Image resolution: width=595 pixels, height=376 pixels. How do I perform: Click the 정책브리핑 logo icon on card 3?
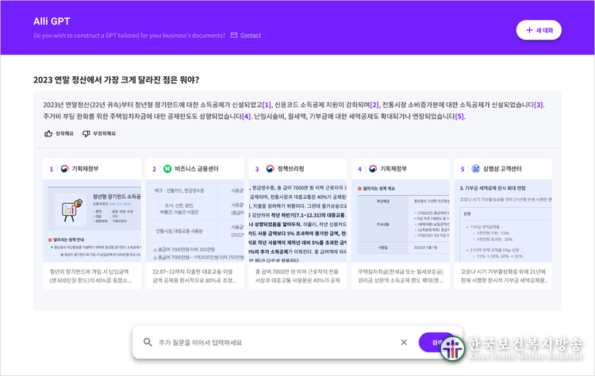coord(271,169)
